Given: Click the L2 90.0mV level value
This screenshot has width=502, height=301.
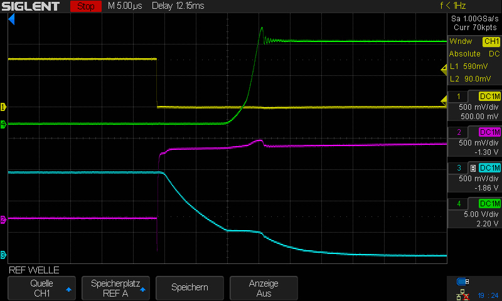Looking at the screenshot, I should [x=470, y=79].
